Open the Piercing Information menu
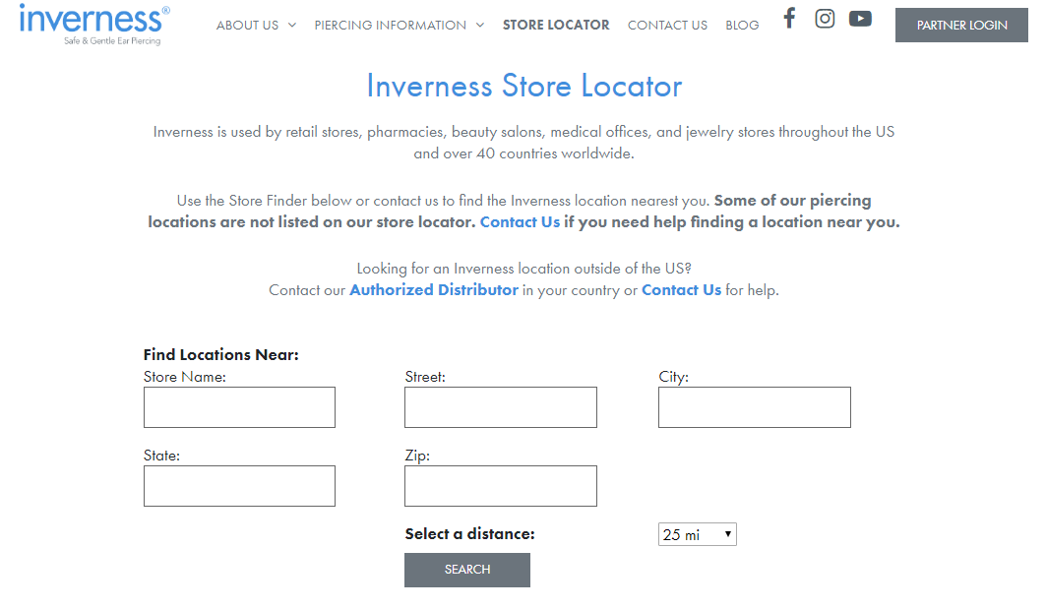 [x=391, y=26]
